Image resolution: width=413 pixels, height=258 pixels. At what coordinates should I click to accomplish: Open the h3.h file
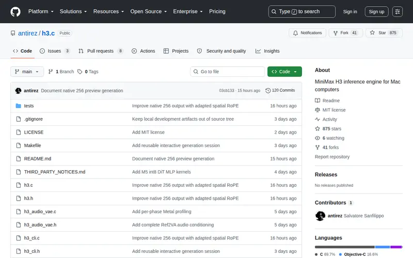tap(28, 199)
